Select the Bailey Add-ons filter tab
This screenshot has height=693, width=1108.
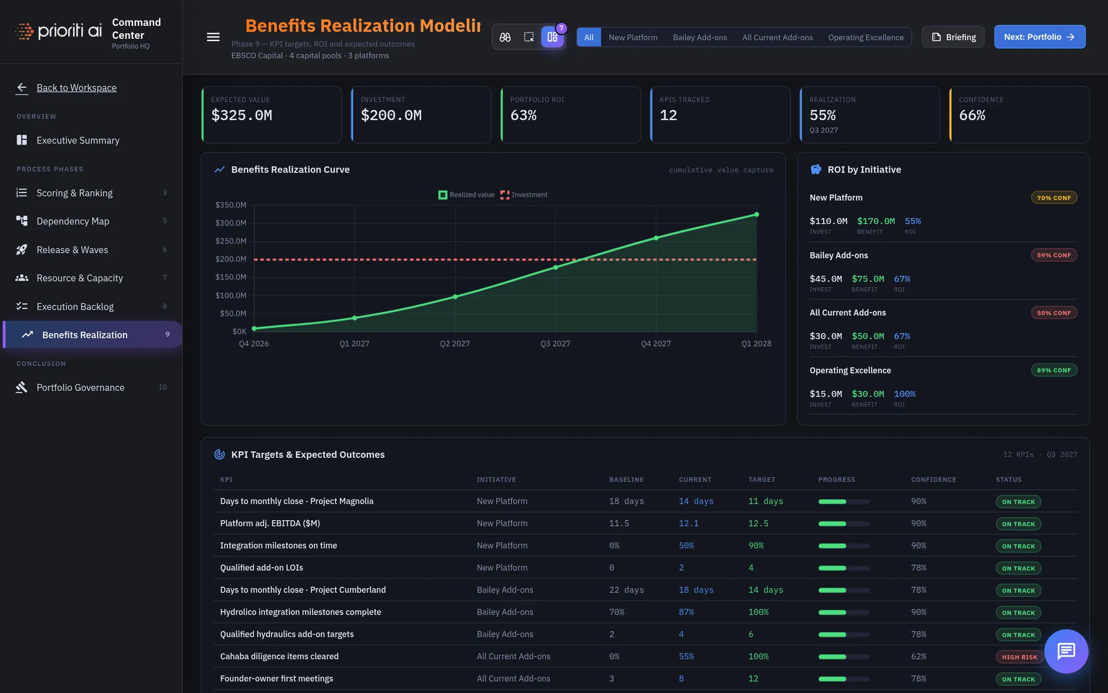(700, 37)
